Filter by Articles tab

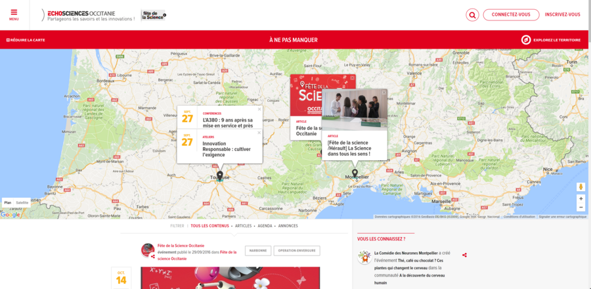click(x=243, y=226)
